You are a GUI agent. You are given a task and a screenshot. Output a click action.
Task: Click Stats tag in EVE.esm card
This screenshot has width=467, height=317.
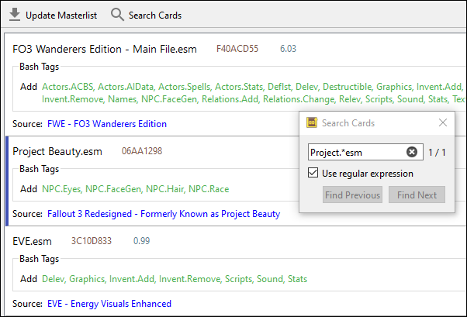point(297,279)
